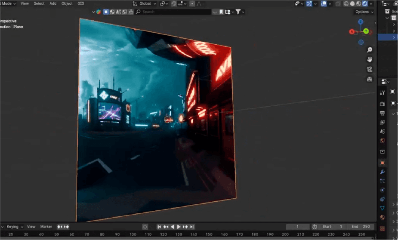This screenshot has height=240, width=398.
Task: Click the zoom magnifier viewport gizmo
Action: (x=370, y=50)
